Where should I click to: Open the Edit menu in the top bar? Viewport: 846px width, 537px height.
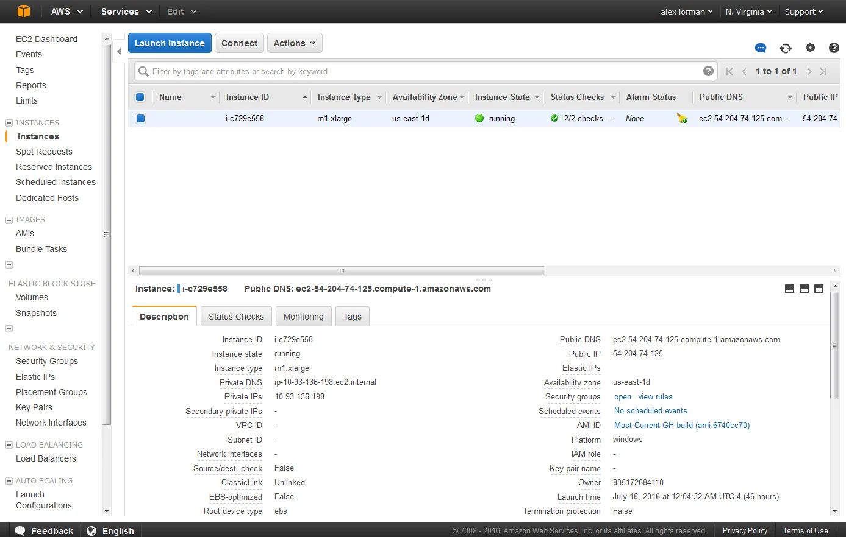(182, 12)
